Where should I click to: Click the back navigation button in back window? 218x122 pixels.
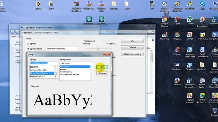point(12,32)
